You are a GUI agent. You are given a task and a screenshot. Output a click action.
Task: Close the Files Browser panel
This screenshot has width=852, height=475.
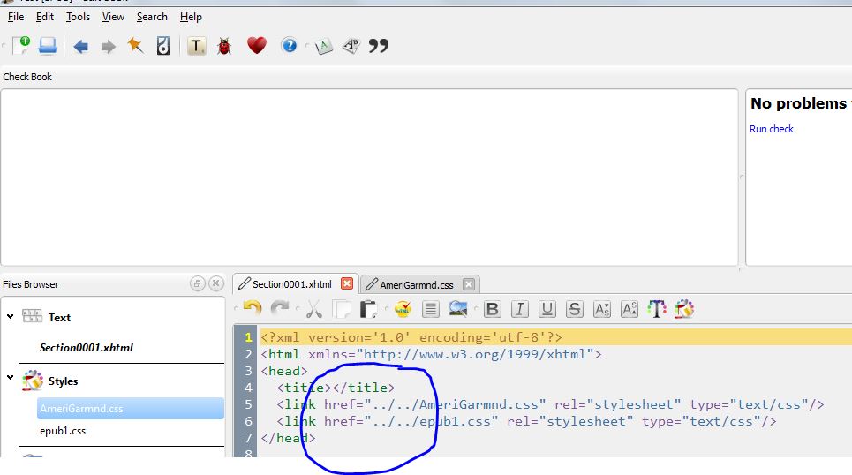216,283
